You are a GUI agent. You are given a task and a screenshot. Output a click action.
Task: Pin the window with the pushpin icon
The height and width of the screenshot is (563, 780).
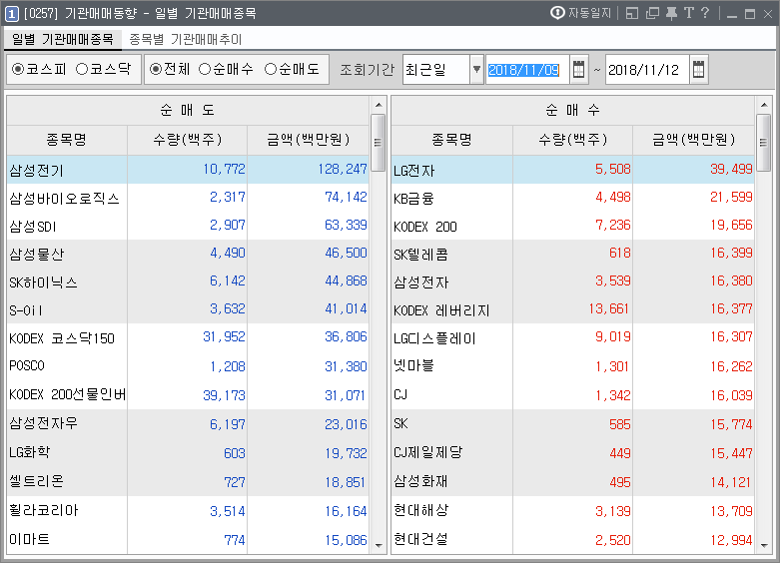click(671, 13)
